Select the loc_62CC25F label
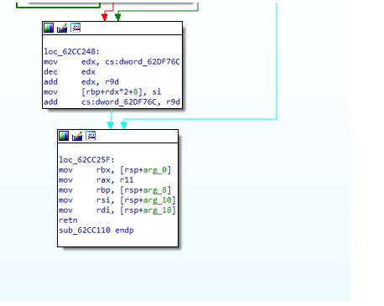384x306 pixels. coord(86,160)
